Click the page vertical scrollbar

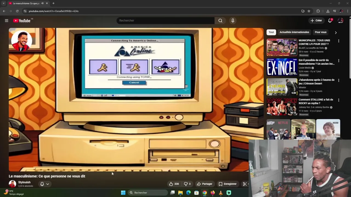click(350, 49)
